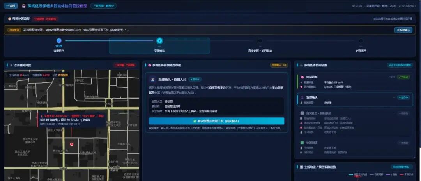
Task: Toggle the grey 历史同期 legend item
Action: 377,174
